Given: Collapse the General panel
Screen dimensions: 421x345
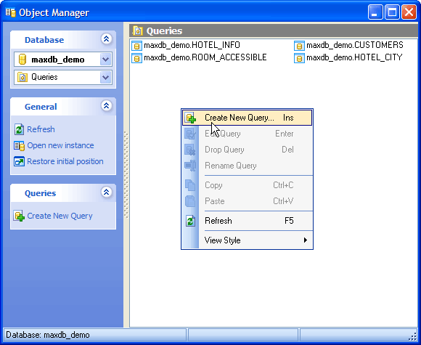Looking at the screenshot, I should coord(106,106).
